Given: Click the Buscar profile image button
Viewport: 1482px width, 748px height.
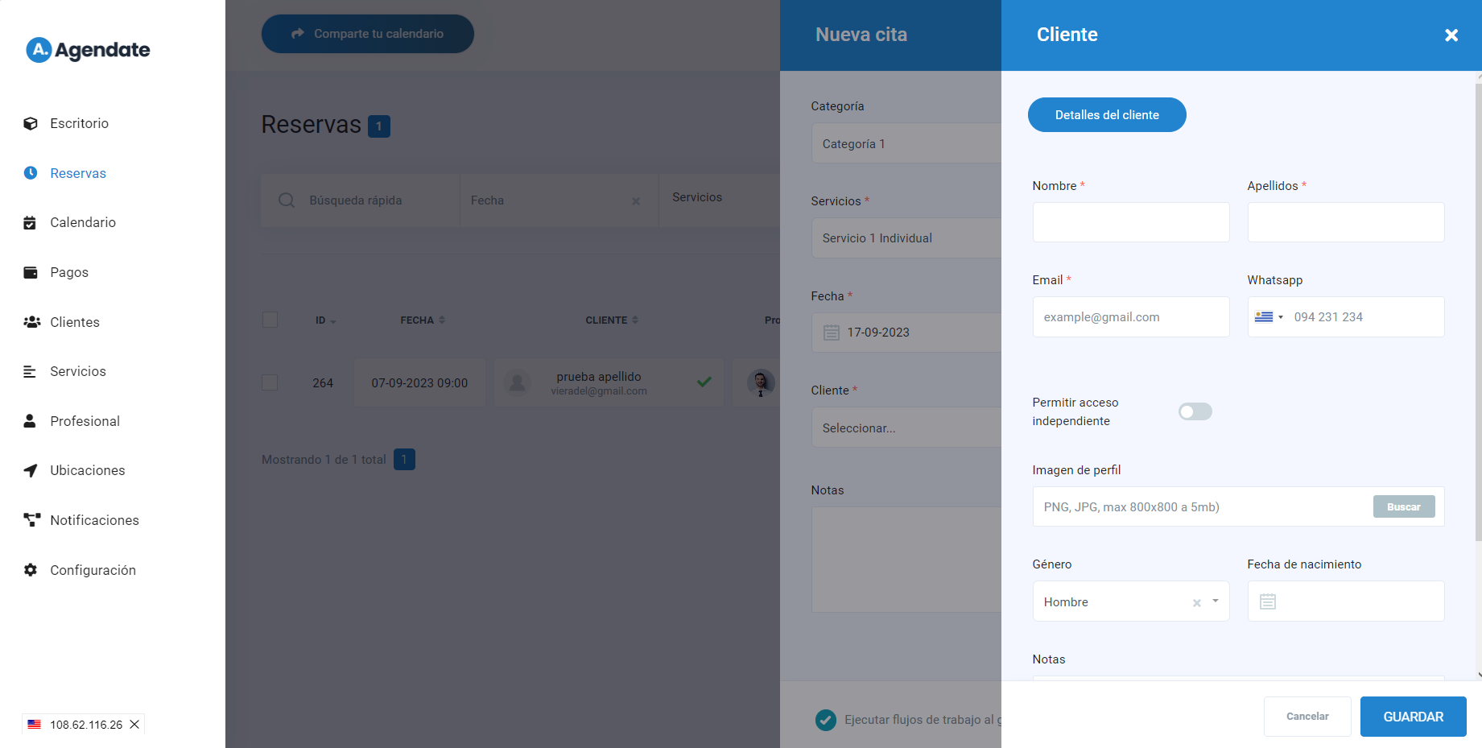Looking at the screenshot, I should (1403, 506).
